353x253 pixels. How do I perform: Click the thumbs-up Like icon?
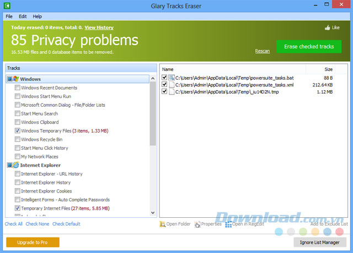pos(327,28)
